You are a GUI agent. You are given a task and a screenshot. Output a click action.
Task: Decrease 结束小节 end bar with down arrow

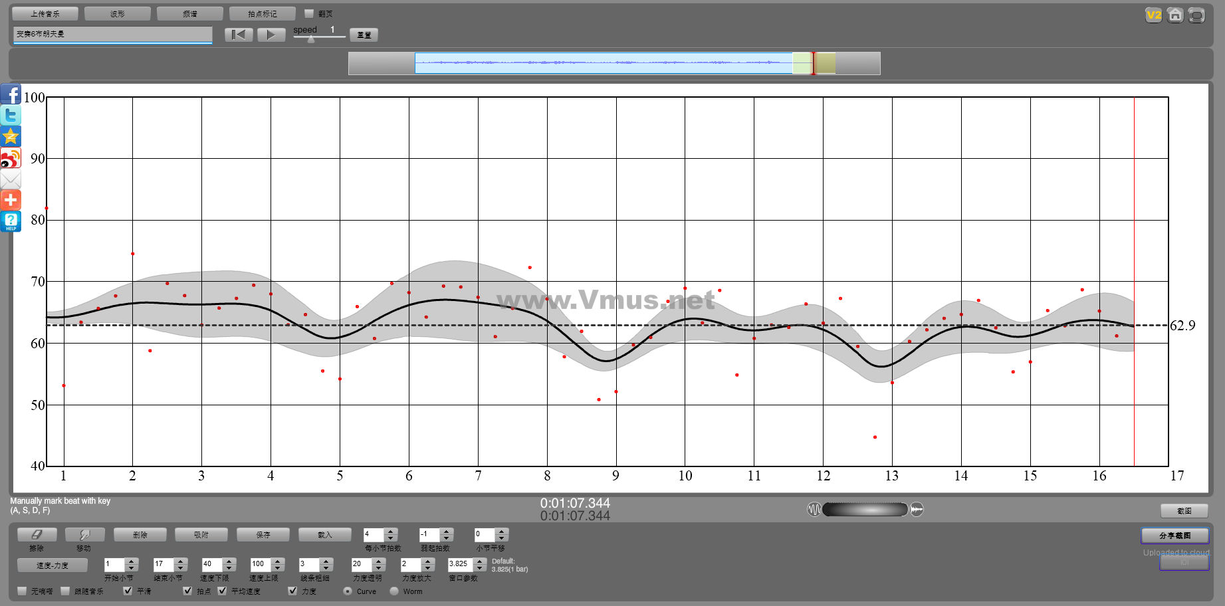pyautogui.click(x=181, y=567)
